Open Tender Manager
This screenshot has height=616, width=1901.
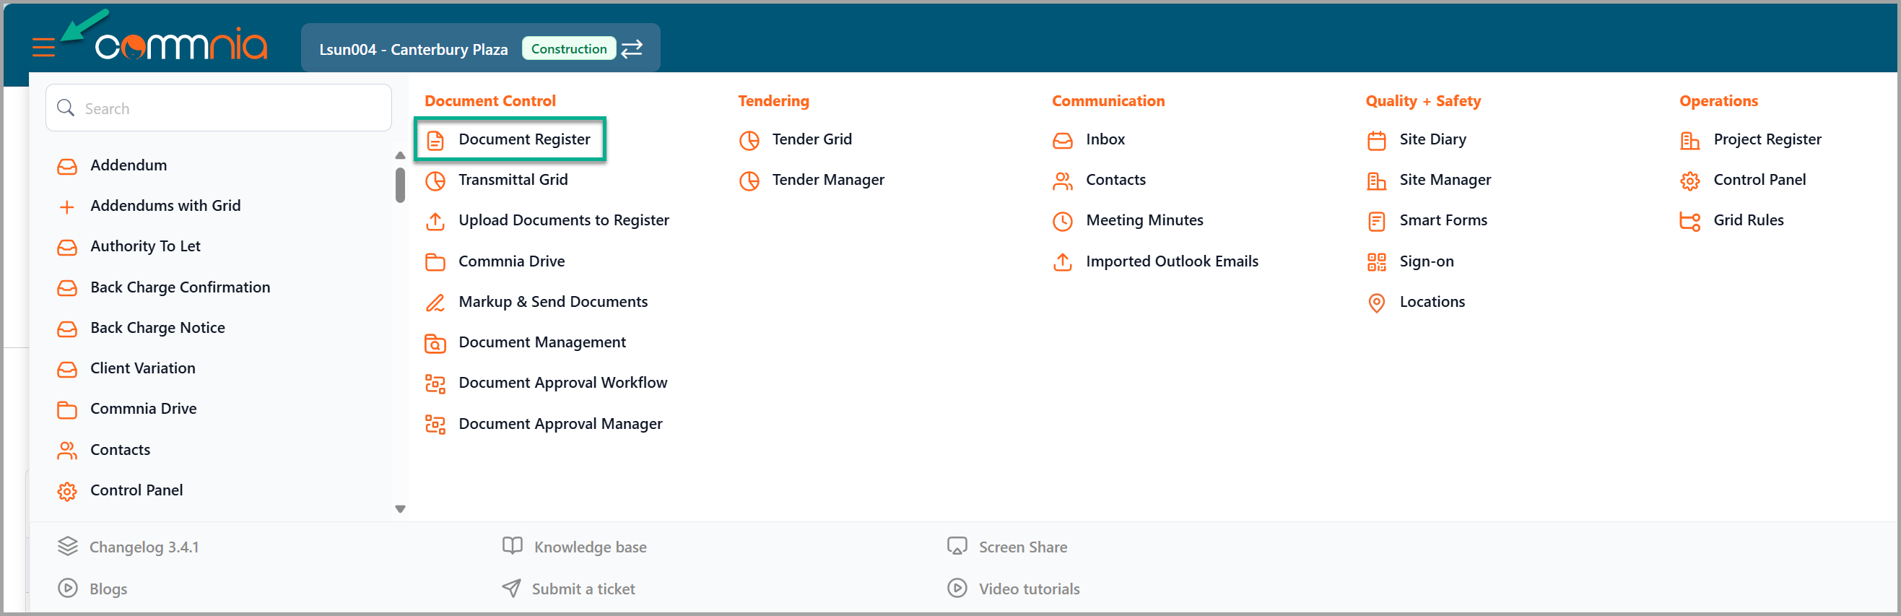pyautogui.click(x=828, y=180)
